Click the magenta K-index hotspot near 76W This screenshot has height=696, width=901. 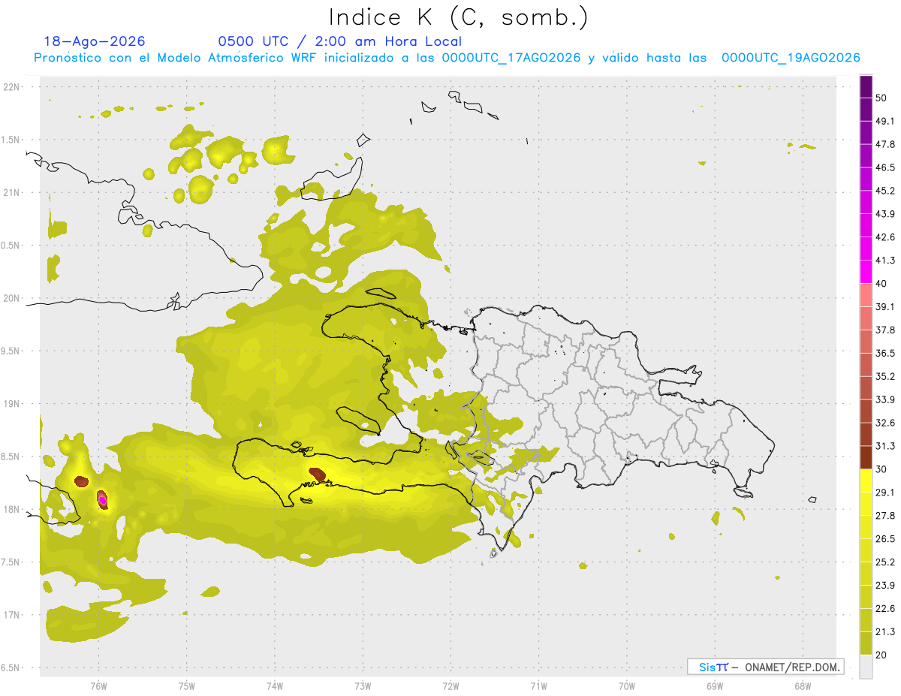click(102, 499)
